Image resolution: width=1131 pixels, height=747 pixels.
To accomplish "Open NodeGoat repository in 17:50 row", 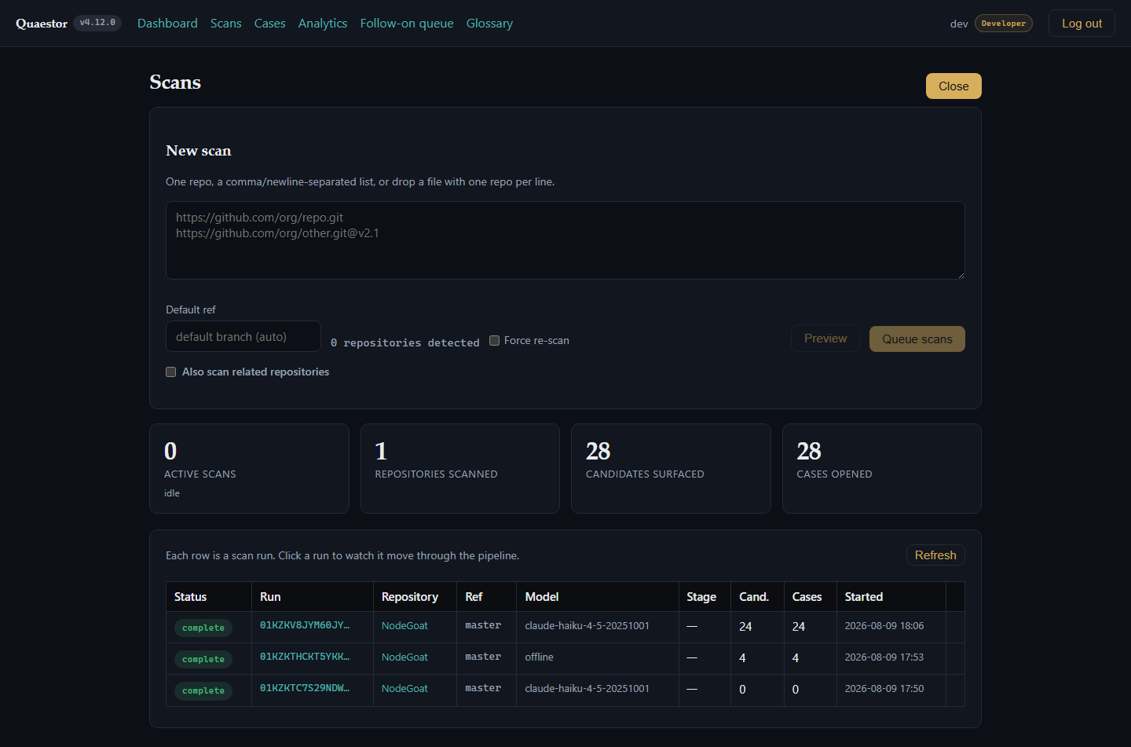I will pyautogui.click(x=404, y=689).
